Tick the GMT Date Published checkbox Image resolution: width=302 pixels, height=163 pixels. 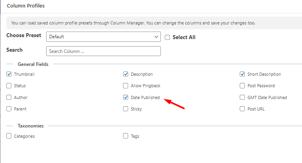click(242, 97)
